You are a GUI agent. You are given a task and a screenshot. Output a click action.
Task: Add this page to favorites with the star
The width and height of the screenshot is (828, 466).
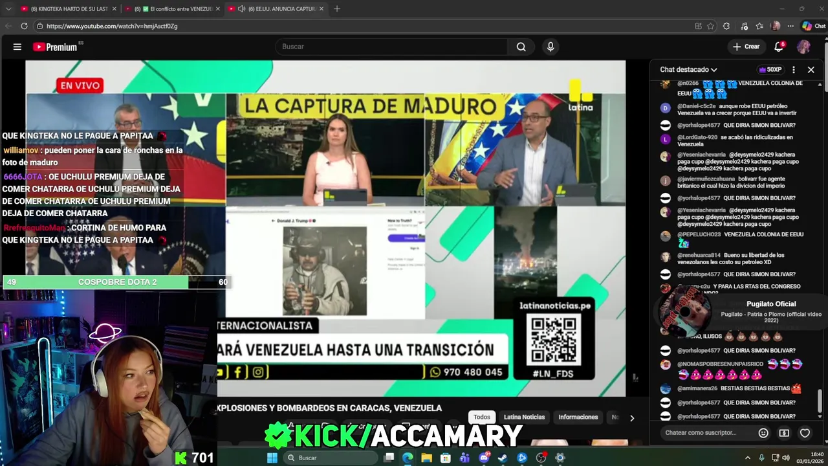[x=710, y=26]
